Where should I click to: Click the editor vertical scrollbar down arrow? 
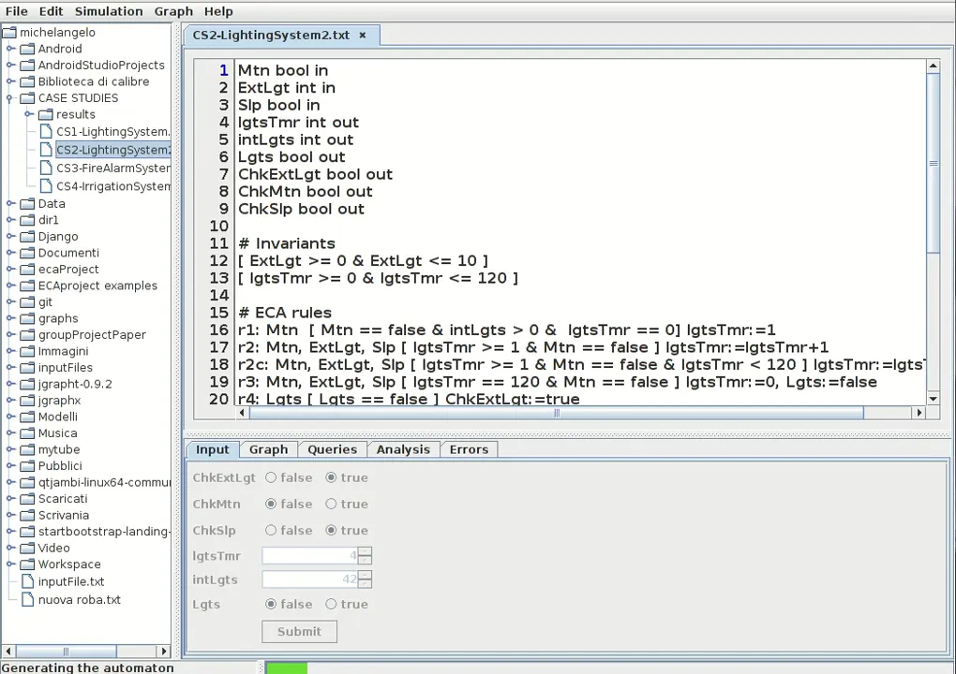933,399
